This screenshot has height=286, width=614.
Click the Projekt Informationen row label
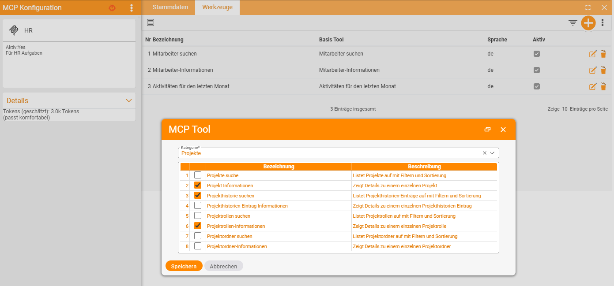pyautogui.click(x=230, y=186)
